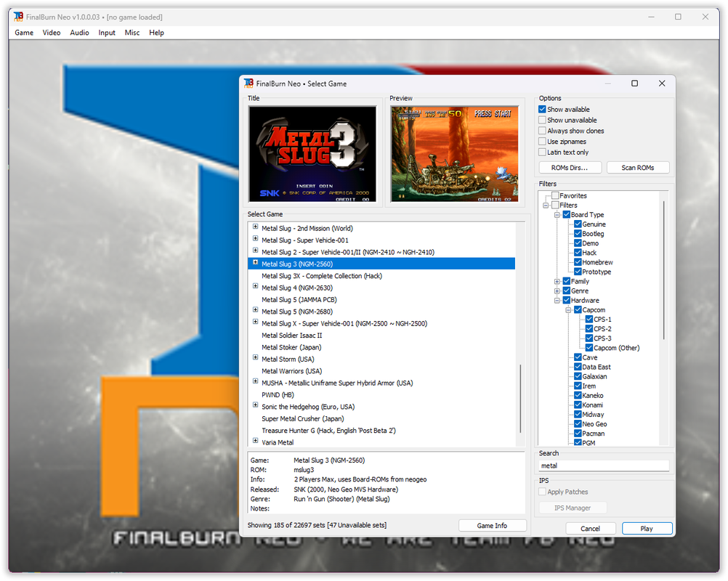
Task: Uncheck the Homebrew filter checkbox
Action: (x=578, y=262)
